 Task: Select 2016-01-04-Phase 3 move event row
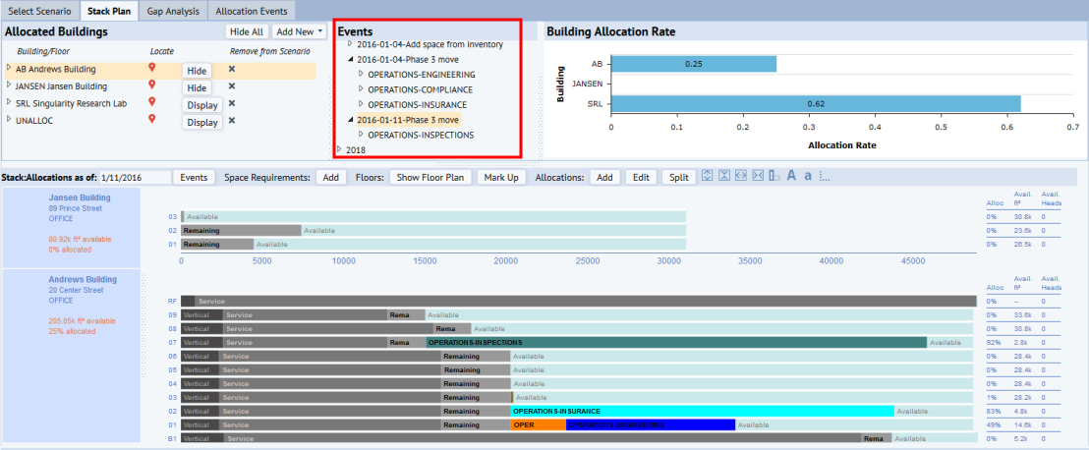pos(408,60)
